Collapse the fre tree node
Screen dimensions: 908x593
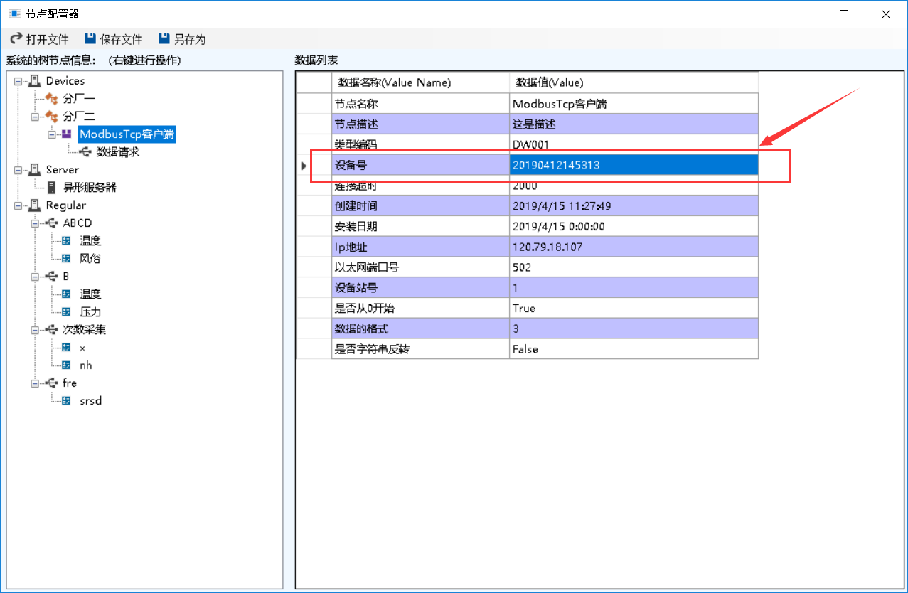(x=35, y=383)
